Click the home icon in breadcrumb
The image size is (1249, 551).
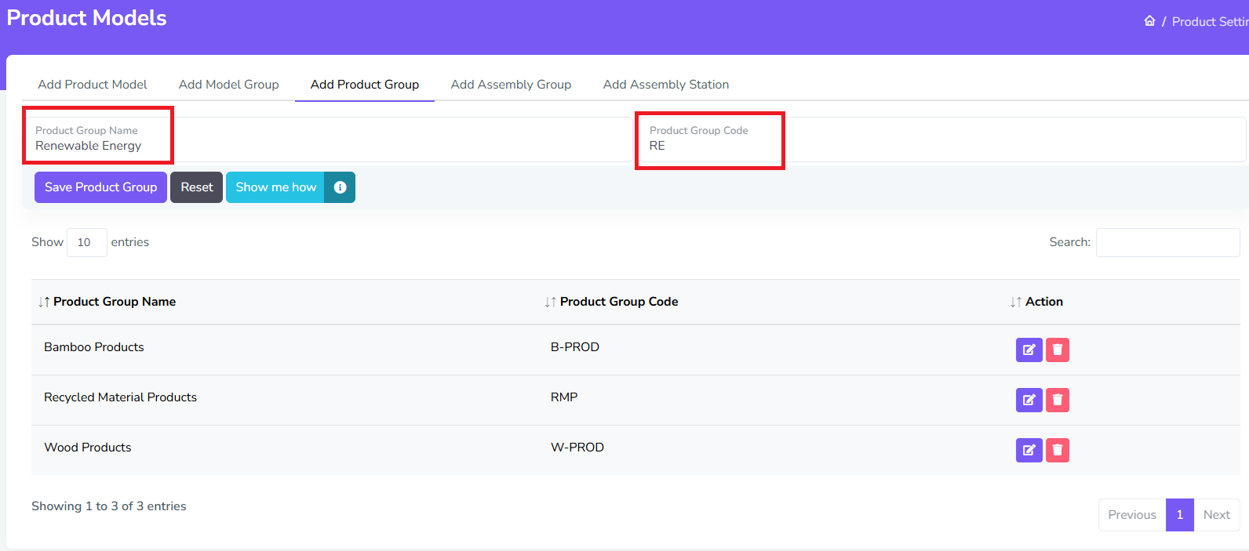pos(1149,21)
